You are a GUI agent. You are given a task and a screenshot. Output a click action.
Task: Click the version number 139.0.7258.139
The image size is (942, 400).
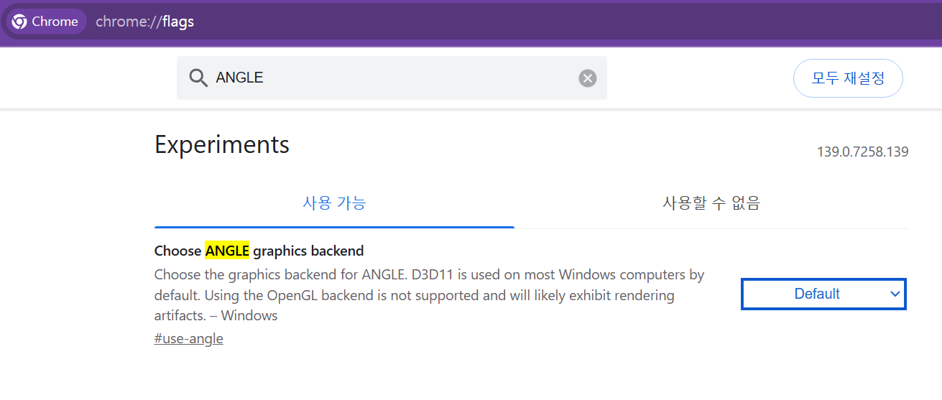coord(862,152)
